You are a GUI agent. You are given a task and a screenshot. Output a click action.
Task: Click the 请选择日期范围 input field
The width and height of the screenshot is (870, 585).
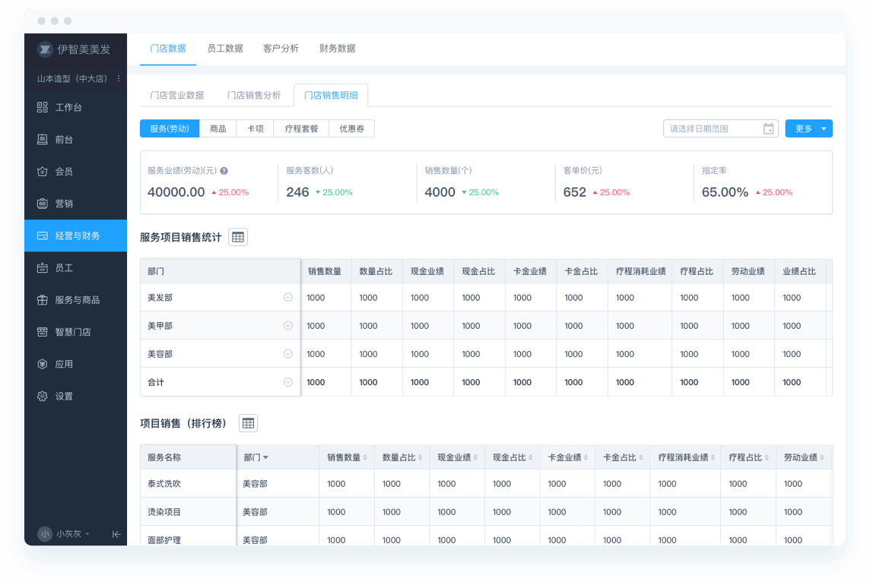tap(721, 128)
